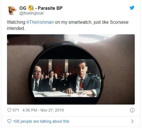Click the 571 likes count
The image size is (142, 128).
[x=16, y=110]
